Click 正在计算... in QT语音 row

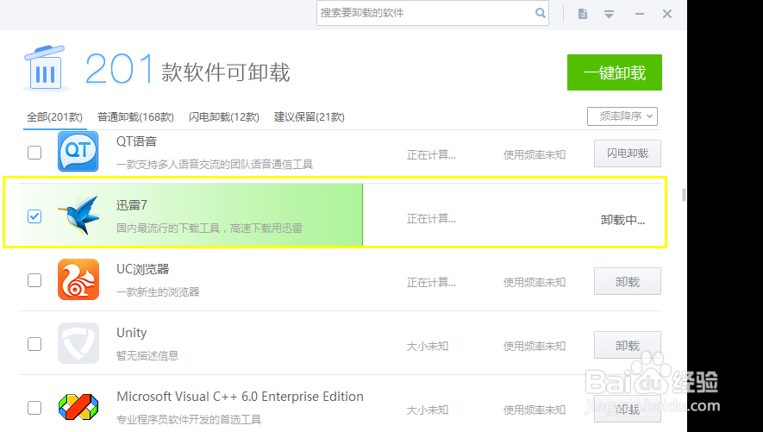click(431, 154)
